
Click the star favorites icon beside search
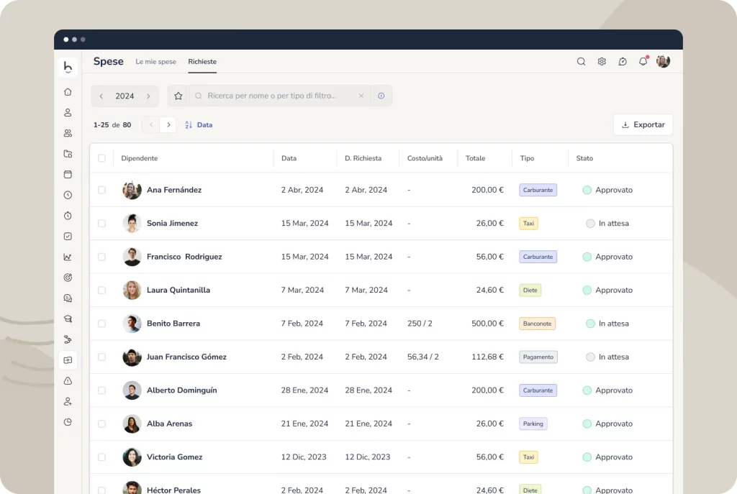pyautogui.click(x=178, y=96)
